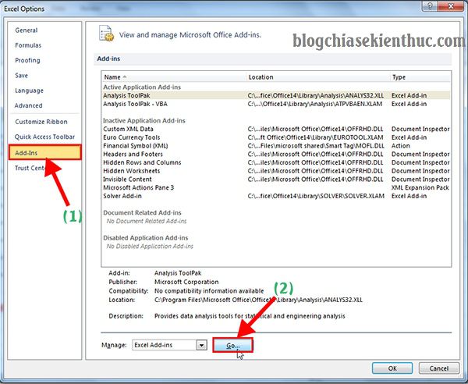Click the XML Expansion Pack type cell
Image resolution: width=468 pixels, height=384 pixels.
[x=420, y=187]
